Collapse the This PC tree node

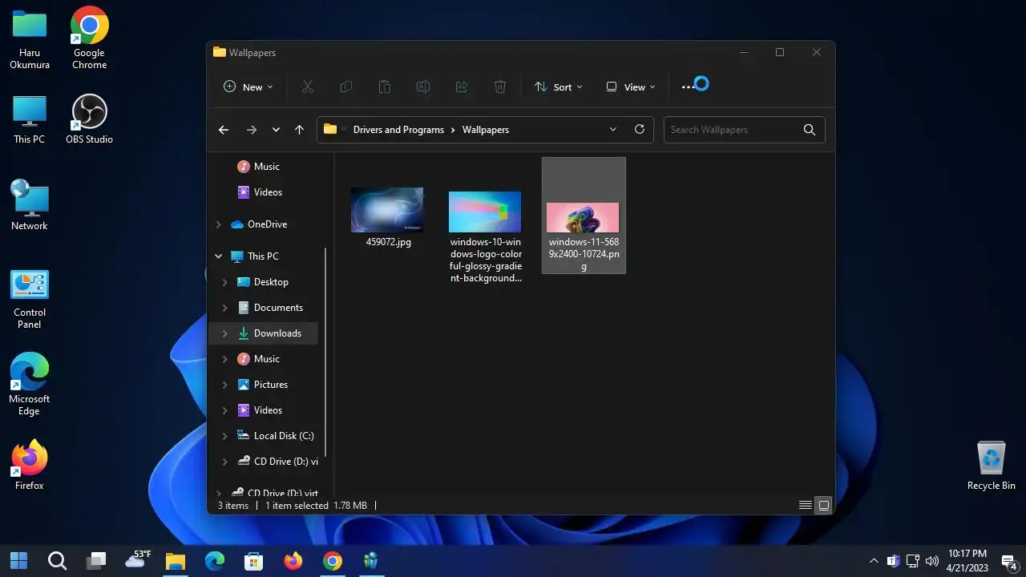218,256
